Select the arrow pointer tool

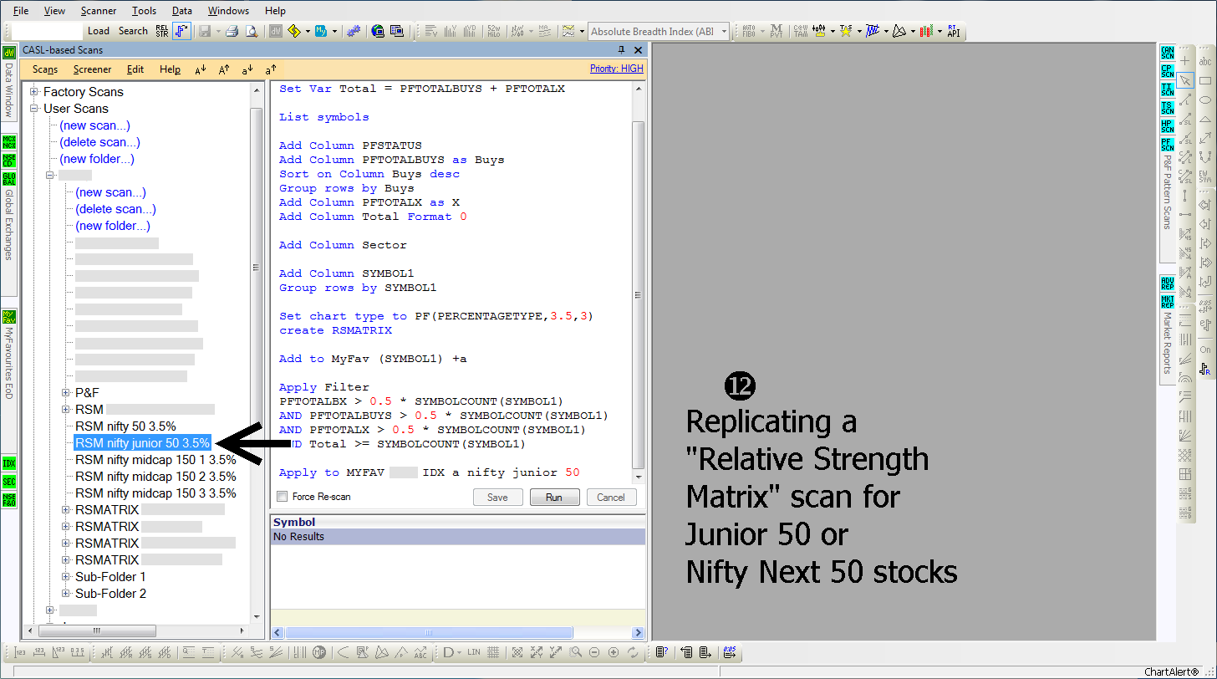coord(1185,80)
